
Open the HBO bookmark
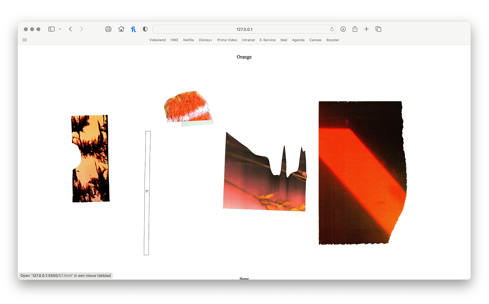tap(174, 40)
